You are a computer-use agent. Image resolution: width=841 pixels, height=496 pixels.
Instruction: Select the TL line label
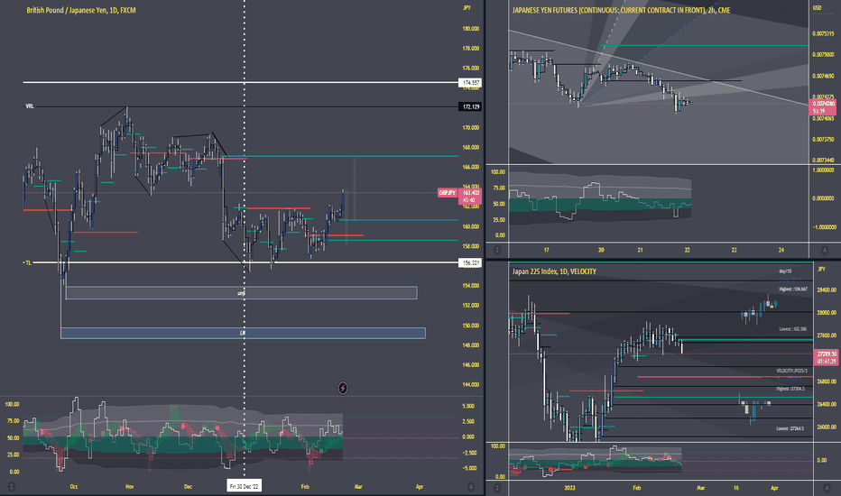[x=28, y=262]
